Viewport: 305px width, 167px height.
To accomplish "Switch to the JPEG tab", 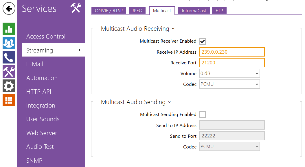I will (x=137, y=10).
